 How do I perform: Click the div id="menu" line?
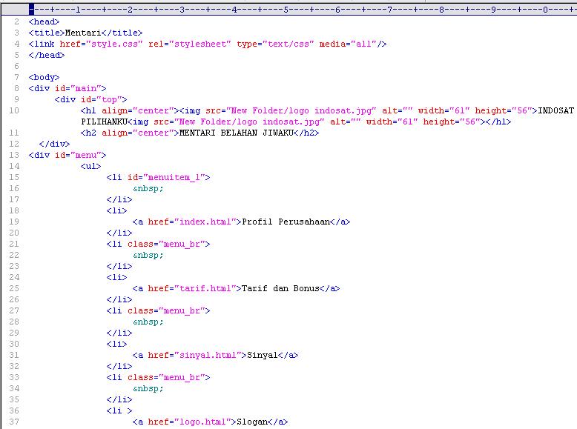pos(67,155)
